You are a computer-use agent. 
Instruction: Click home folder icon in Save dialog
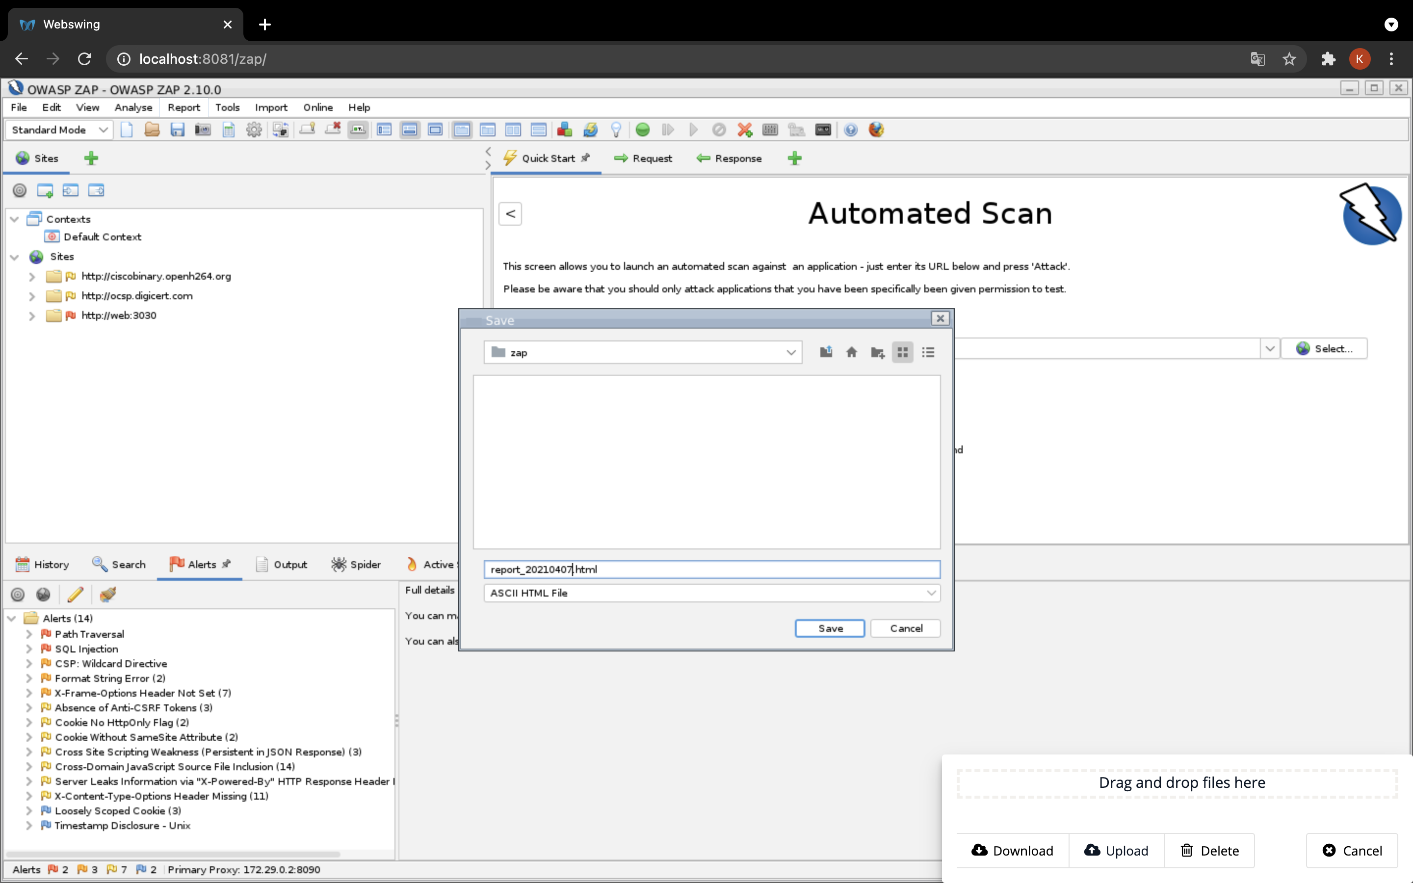[x=851, y=352]
